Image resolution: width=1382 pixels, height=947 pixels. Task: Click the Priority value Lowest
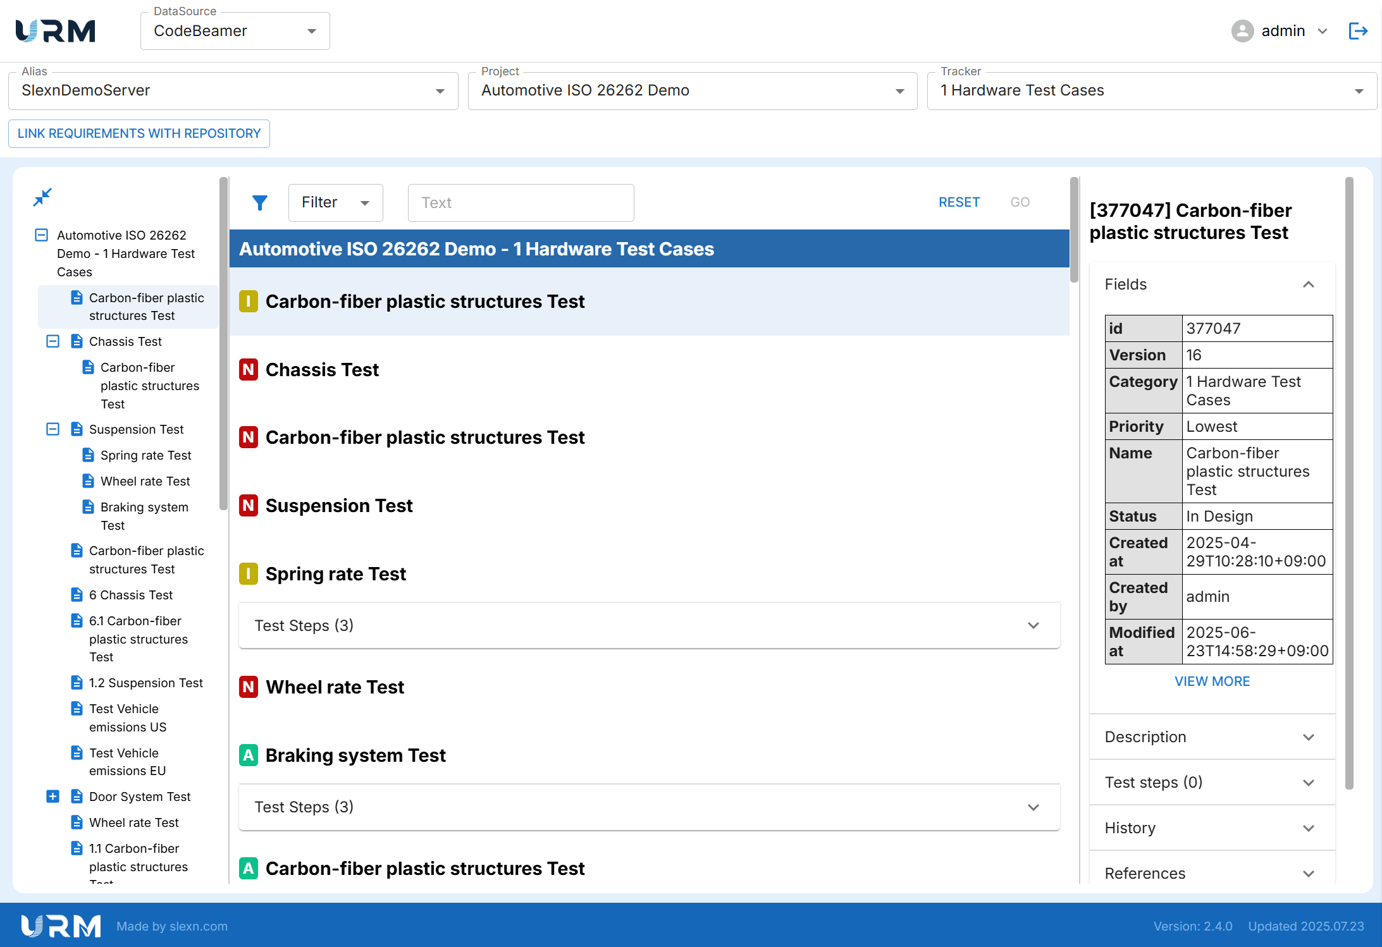(x=1211, y=426)
